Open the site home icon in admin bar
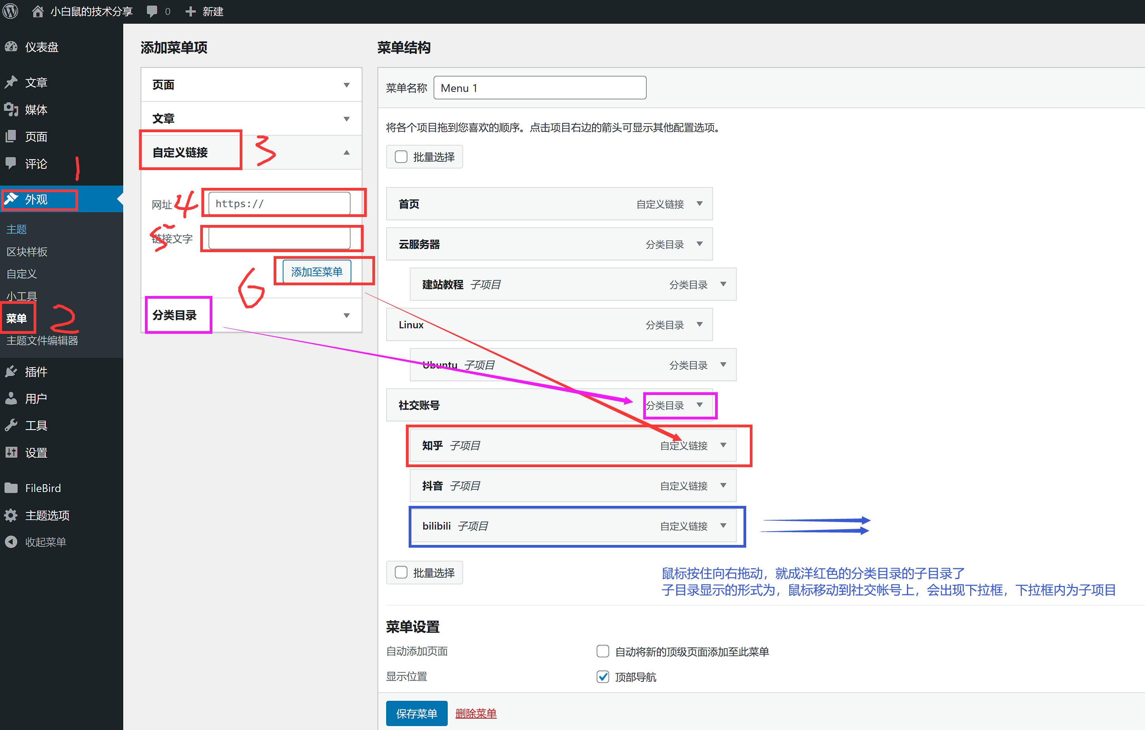 [38, 11]
